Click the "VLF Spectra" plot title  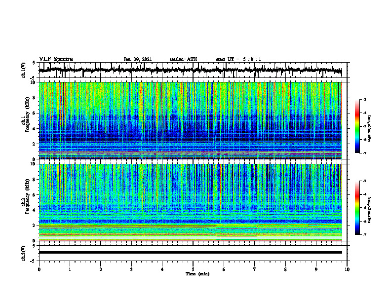point(56,59)
